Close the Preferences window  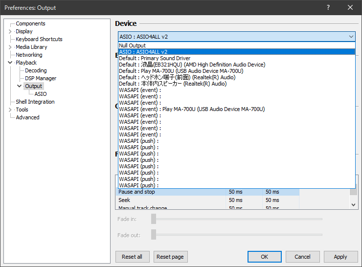350,7
